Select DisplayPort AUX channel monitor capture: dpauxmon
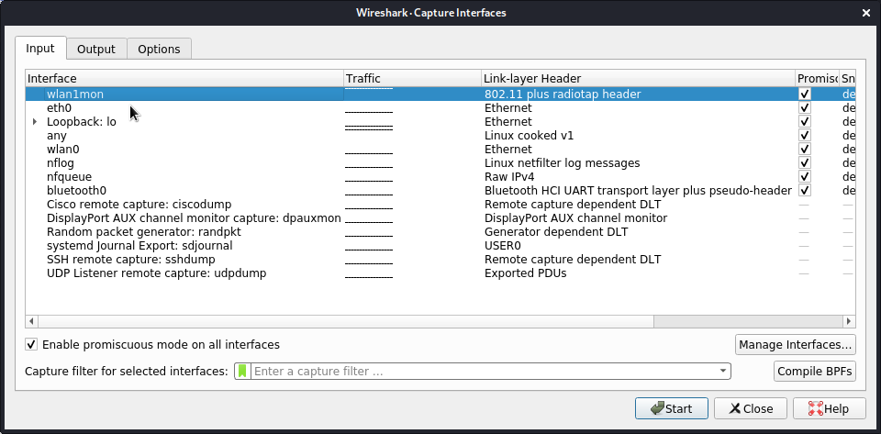The height and width of the screenshot is (434, 881). click(x=194, y=217)
